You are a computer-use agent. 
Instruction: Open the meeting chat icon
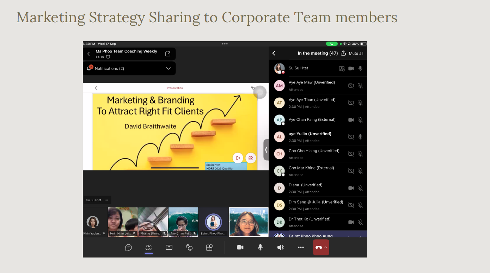point(129,248)
